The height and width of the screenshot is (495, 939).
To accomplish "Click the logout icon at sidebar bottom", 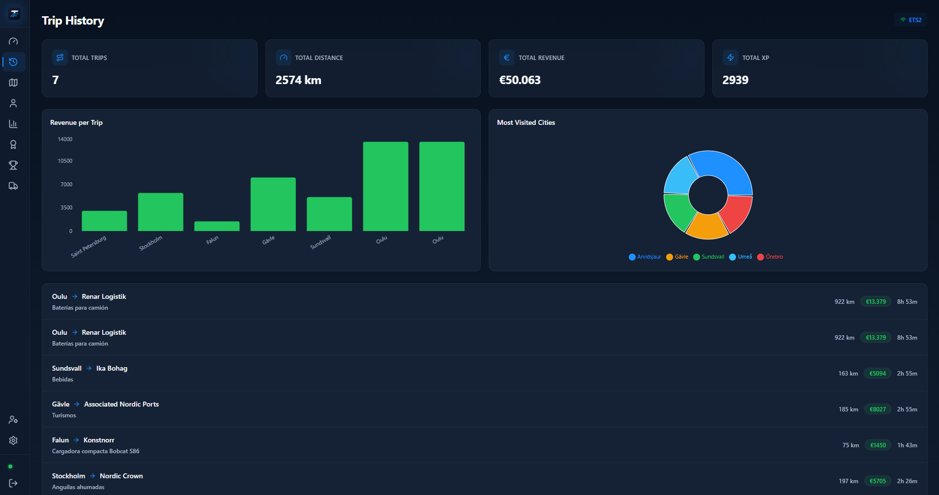I will pyautogui.click(x=13, y=483).
